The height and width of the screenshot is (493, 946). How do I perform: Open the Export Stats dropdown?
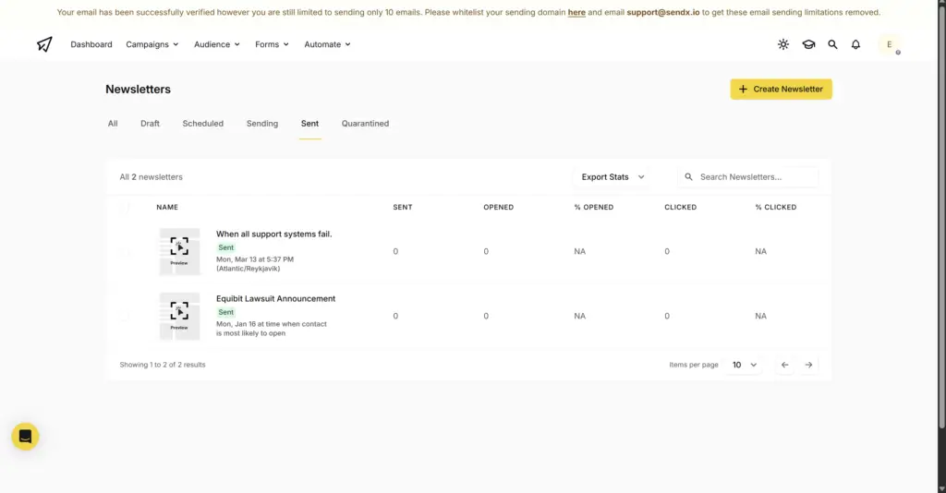tap(612, 176)
